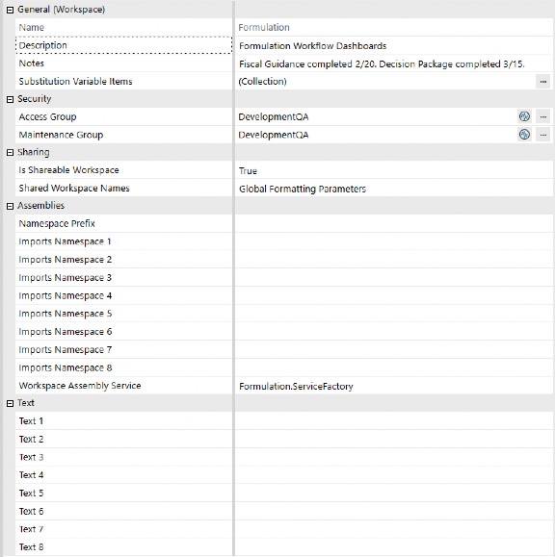Viewport: 555px width, 557px height.
Task: Collapse the Sharing section
Action: click(10, 153)
